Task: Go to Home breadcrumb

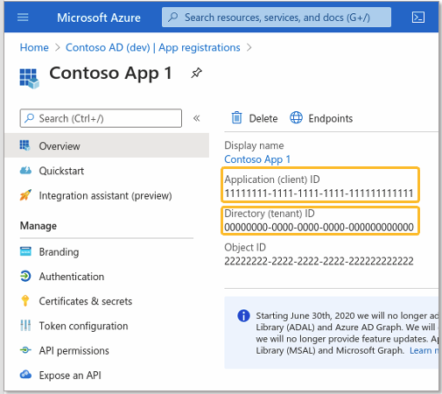Action: 34,47
